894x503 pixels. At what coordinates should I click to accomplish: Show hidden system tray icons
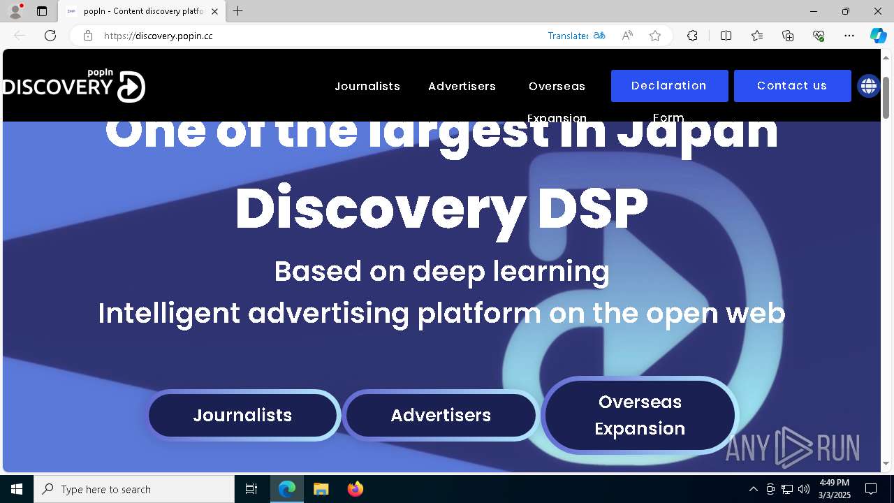pyautogui.click(x=753, y=489)
